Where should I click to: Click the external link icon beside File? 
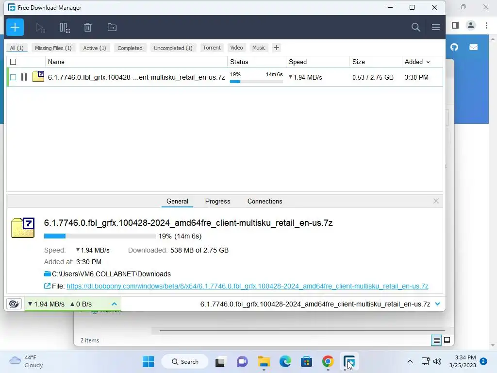(x=47, y=286)
